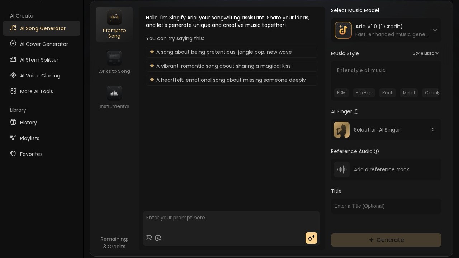Select the Prompt to Song mode
This screenshot has width=459, height=258.
(x=114, y=24)
